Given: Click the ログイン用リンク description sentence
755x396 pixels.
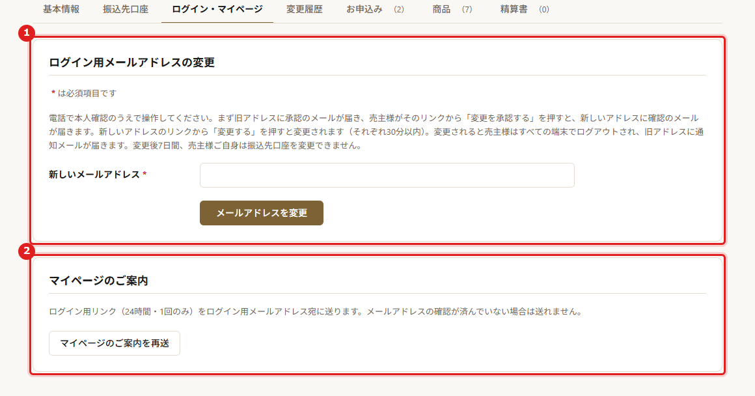Looking at the screenshot, I should tap(316, 312).
